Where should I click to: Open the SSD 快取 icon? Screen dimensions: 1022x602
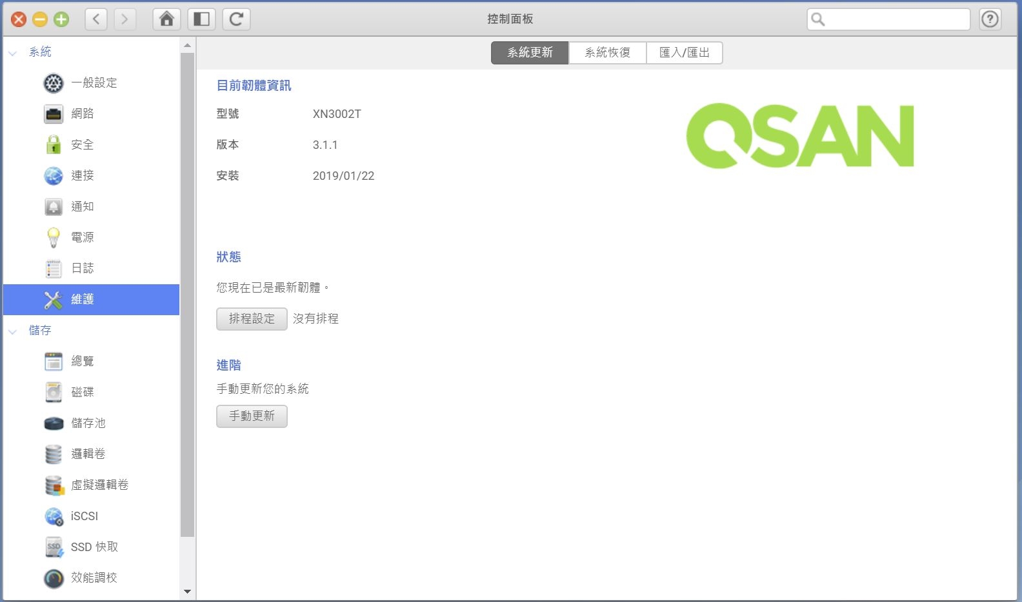(54, 547)
